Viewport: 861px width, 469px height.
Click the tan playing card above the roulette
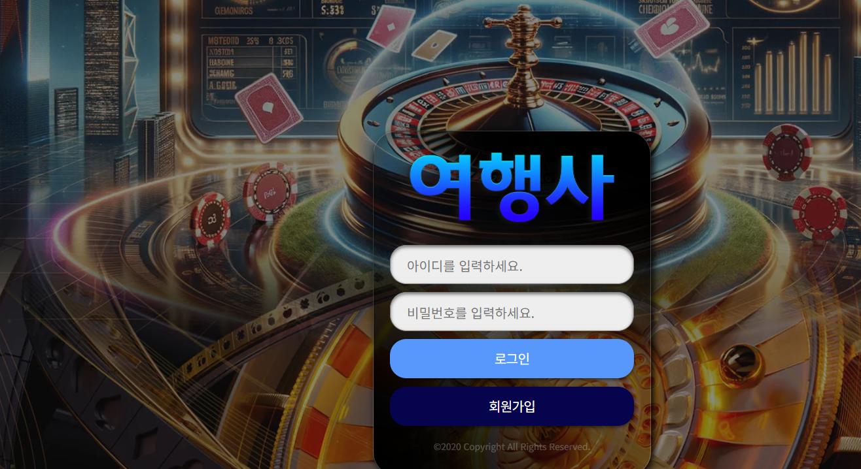click(x=434, y=44)
